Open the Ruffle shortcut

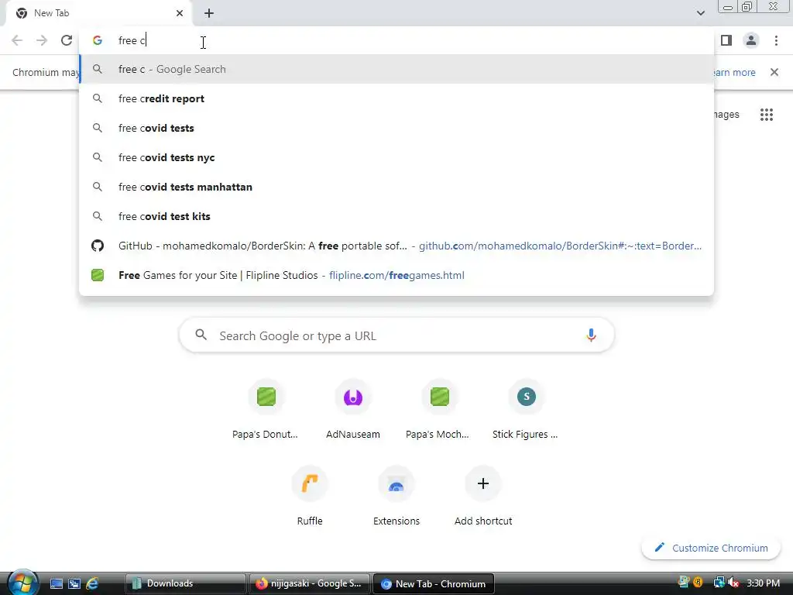(x=310, y=497)
